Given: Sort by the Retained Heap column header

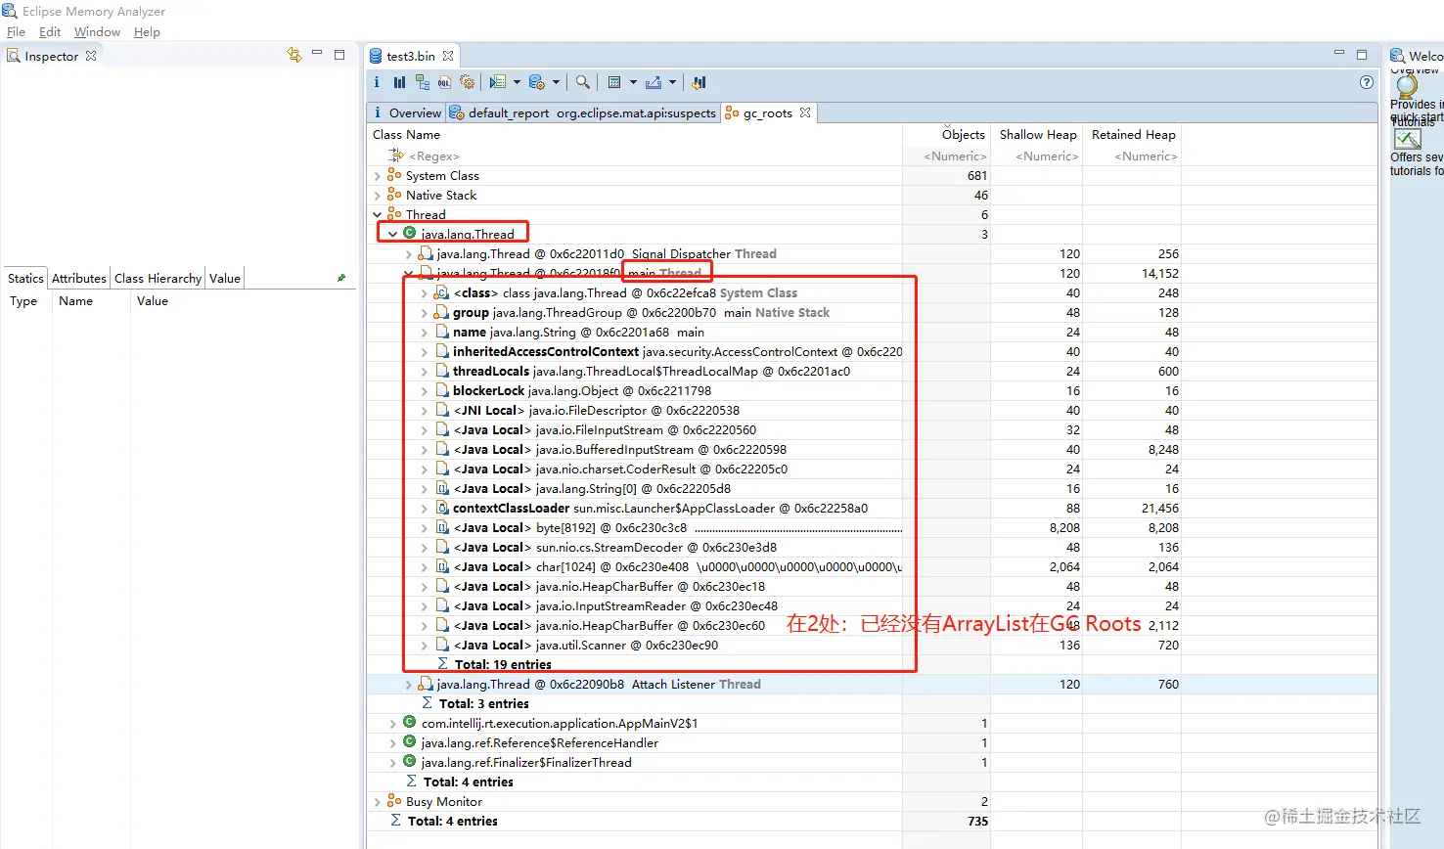Looking at the screenshot, I should pyautogui.click(x=1132, y=135).
